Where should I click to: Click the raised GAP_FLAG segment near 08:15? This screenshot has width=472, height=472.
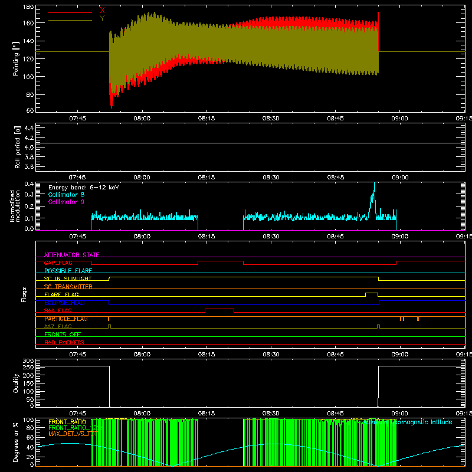[221, 261]
